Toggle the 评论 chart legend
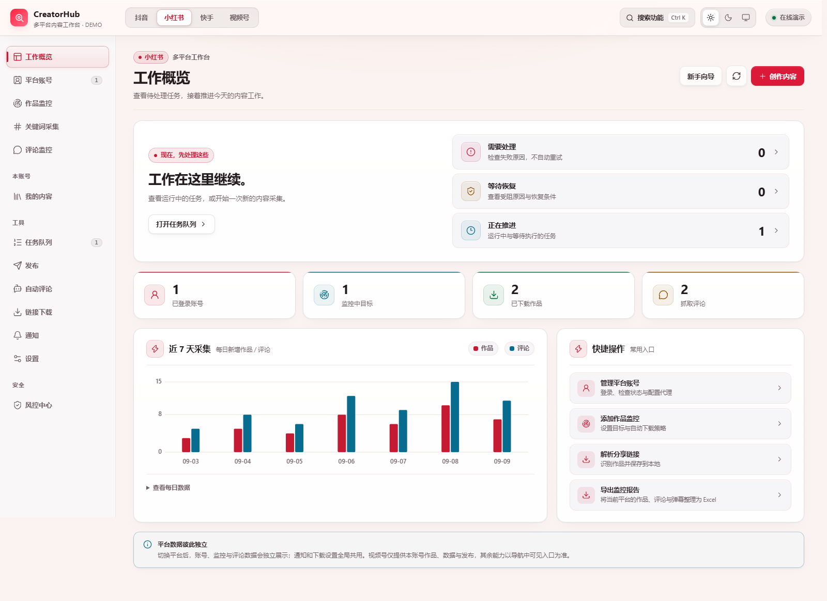The height and width of the screenshot is (601, 827). point(519,348)
